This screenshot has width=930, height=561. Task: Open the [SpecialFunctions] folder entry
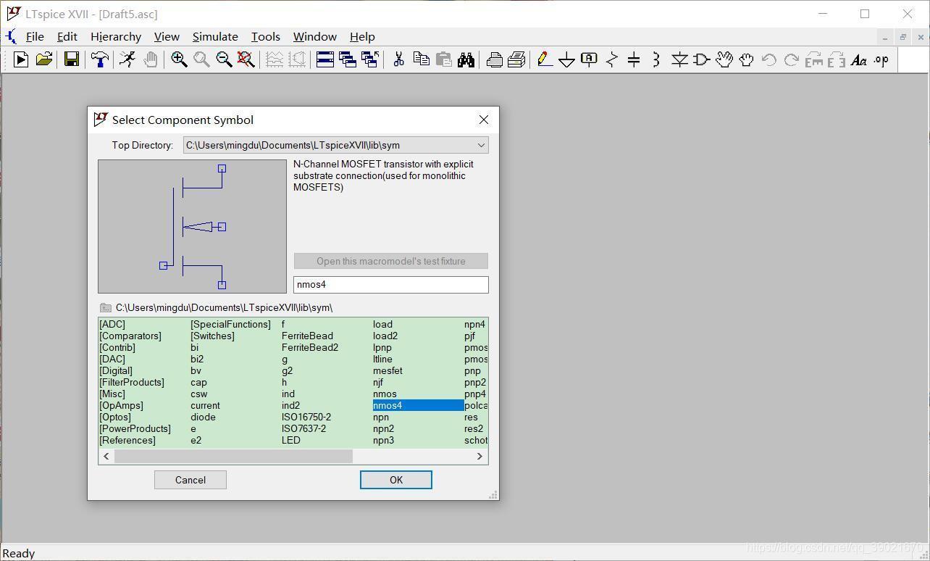click(230, 324)
